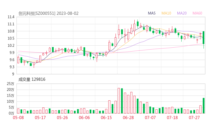208x124 pixels.
Task: Click the 20万 volume axis label
Action: point(10,90)
